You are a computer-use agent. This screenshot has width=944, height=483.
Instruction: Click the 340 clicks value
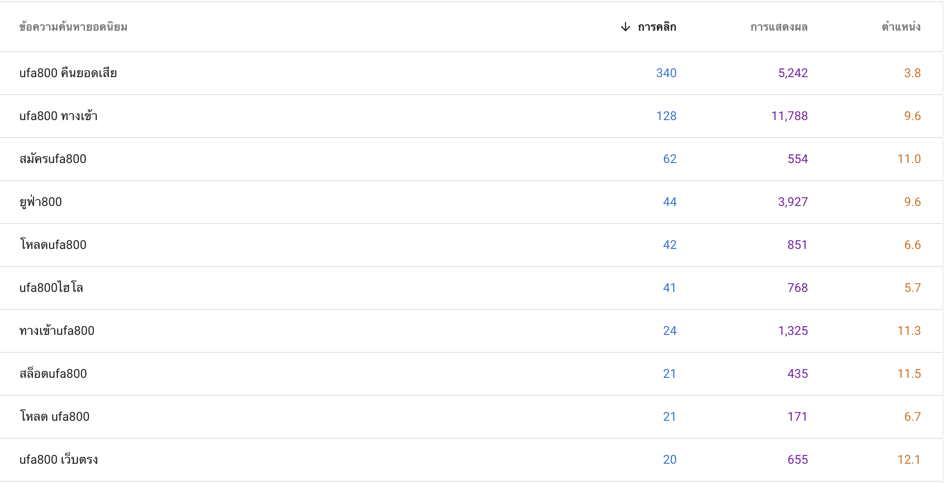click(666, 73)
